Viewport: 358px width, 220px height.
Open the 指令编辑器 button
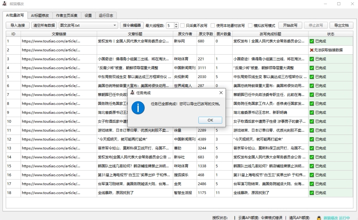click(132, 25)
